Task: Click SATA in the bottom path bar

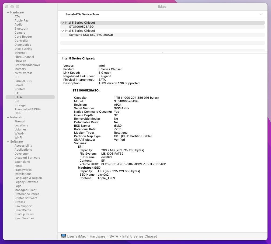Action: click(114, 236)
